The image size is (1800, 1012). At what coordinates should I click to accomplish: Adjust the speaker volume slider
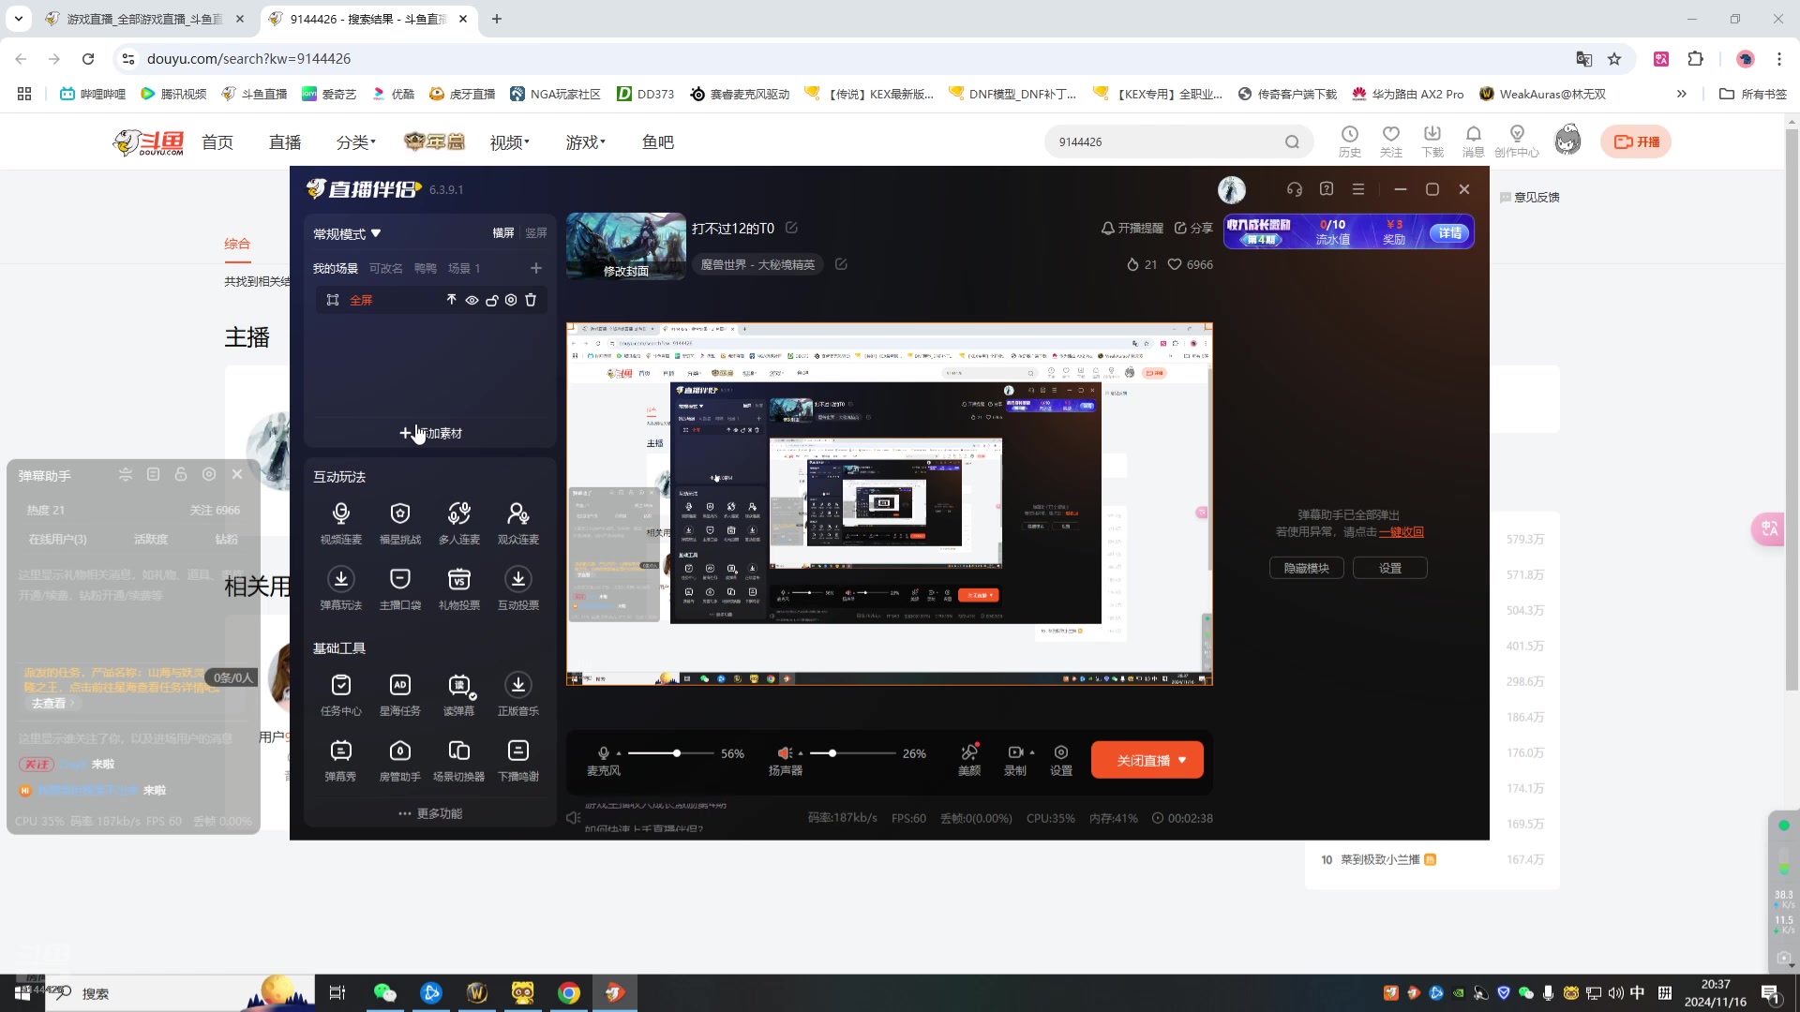pos(853,753)
